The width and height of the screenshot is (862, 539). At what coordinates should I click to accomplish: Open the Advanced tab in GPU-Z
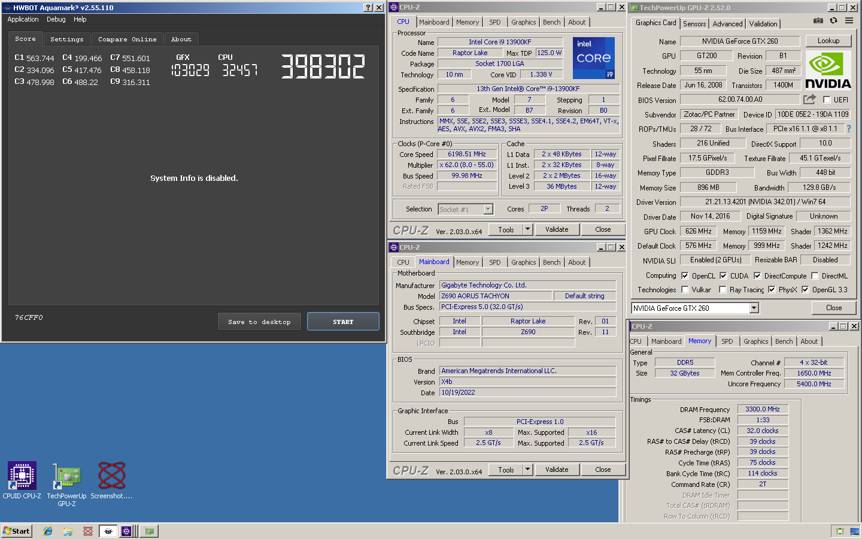pyautogui.click(x=727, y=23)
